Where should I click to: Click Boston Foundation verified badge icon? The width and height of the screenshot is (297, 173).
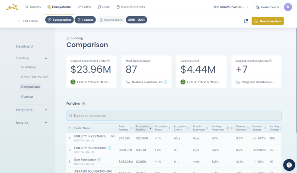[x=166, y=82]
